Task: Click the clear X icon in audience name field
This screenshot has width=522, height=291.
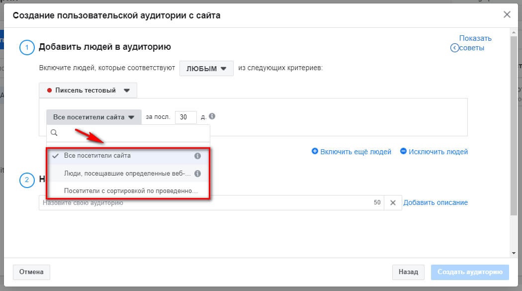Action: pos(392,203)
